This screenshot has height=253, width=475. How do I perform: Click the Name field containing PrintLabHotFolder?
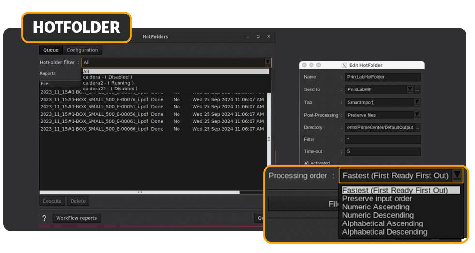(x=383, y=77)
